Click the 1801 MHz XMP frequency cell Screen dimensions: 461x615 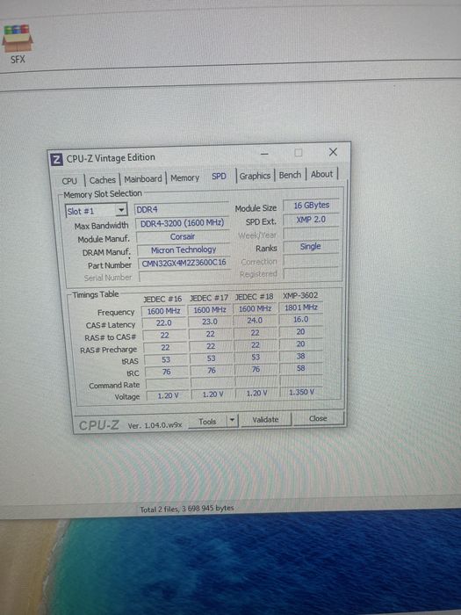pyautogui.click(x=301, y=307)
